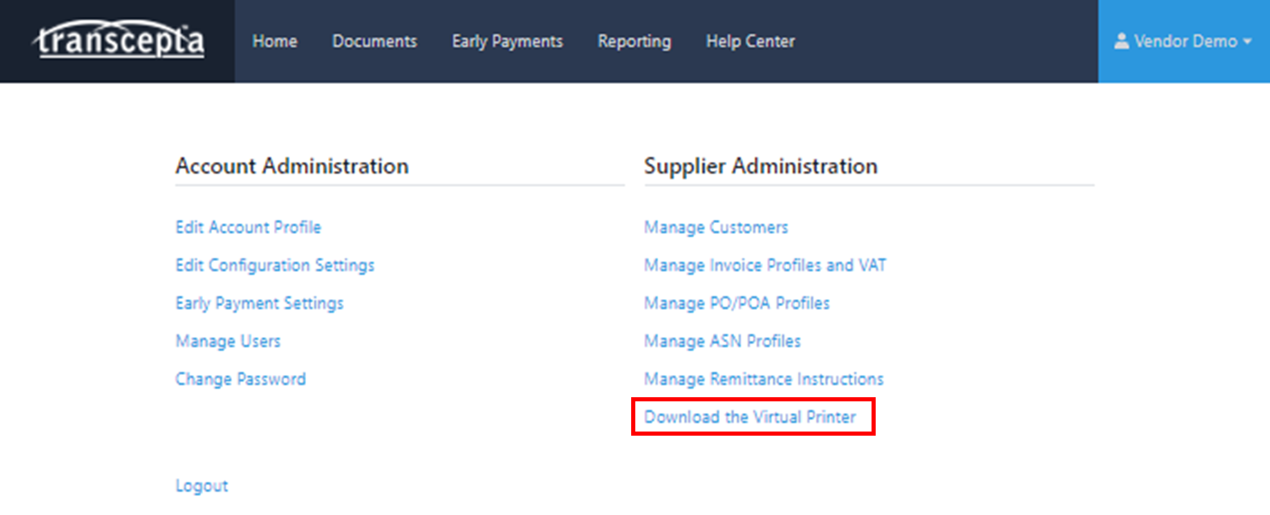Open Manage Customers link
The image size is (1270, 515).
[x=716, y=227]
